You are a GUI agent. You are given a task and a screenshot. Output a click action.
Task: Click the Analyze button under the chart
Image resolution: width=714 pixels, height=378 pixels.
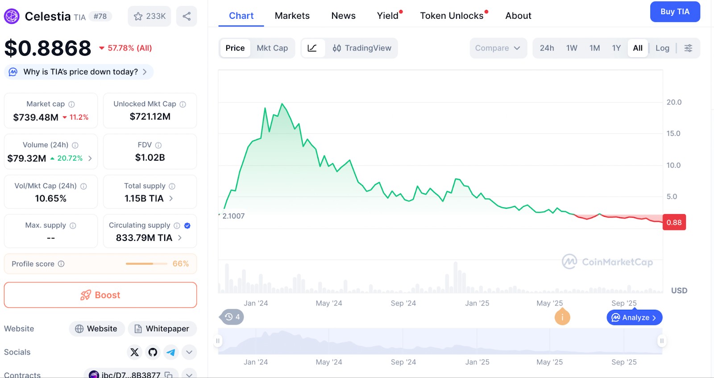[635, 318]
